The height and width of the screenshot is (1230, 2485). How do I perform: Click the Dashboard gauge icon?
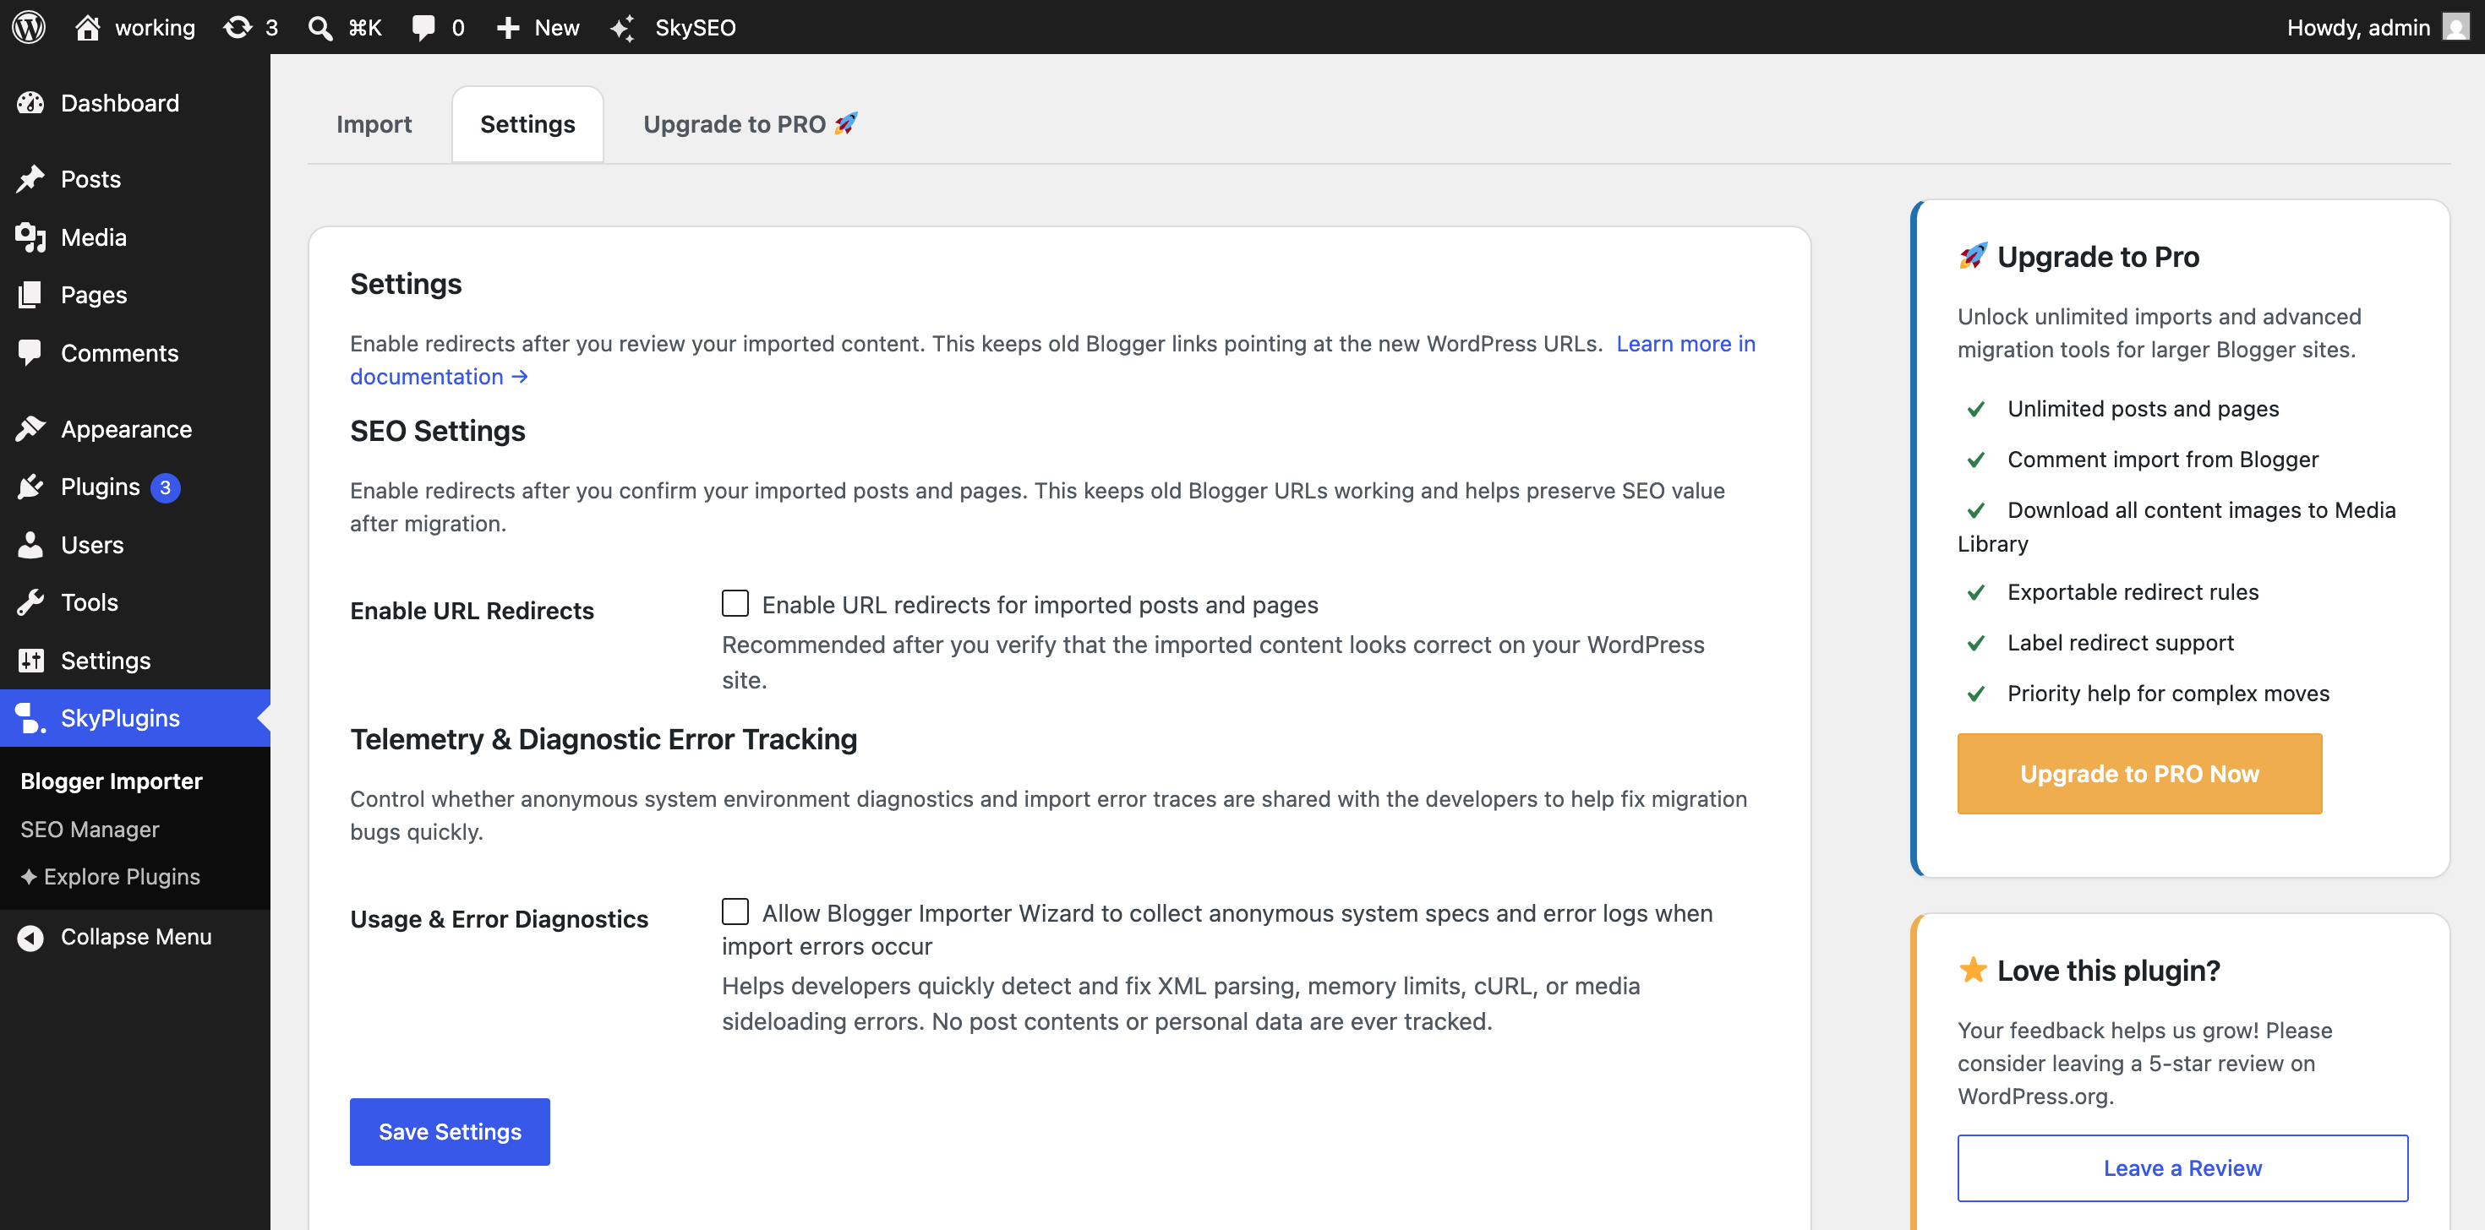[31, 102]
